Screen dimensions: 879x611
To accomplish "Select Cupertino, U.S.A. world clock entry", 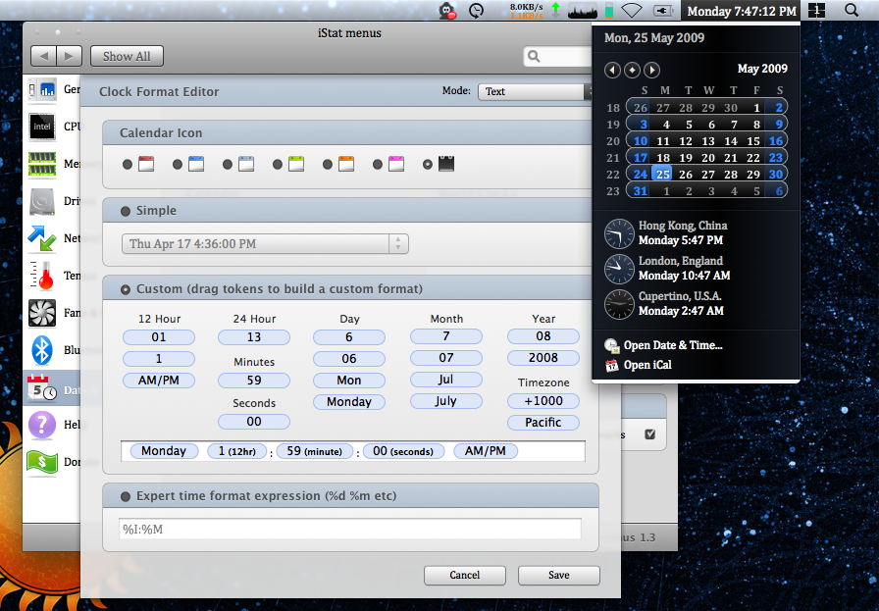I will [664, 304].
